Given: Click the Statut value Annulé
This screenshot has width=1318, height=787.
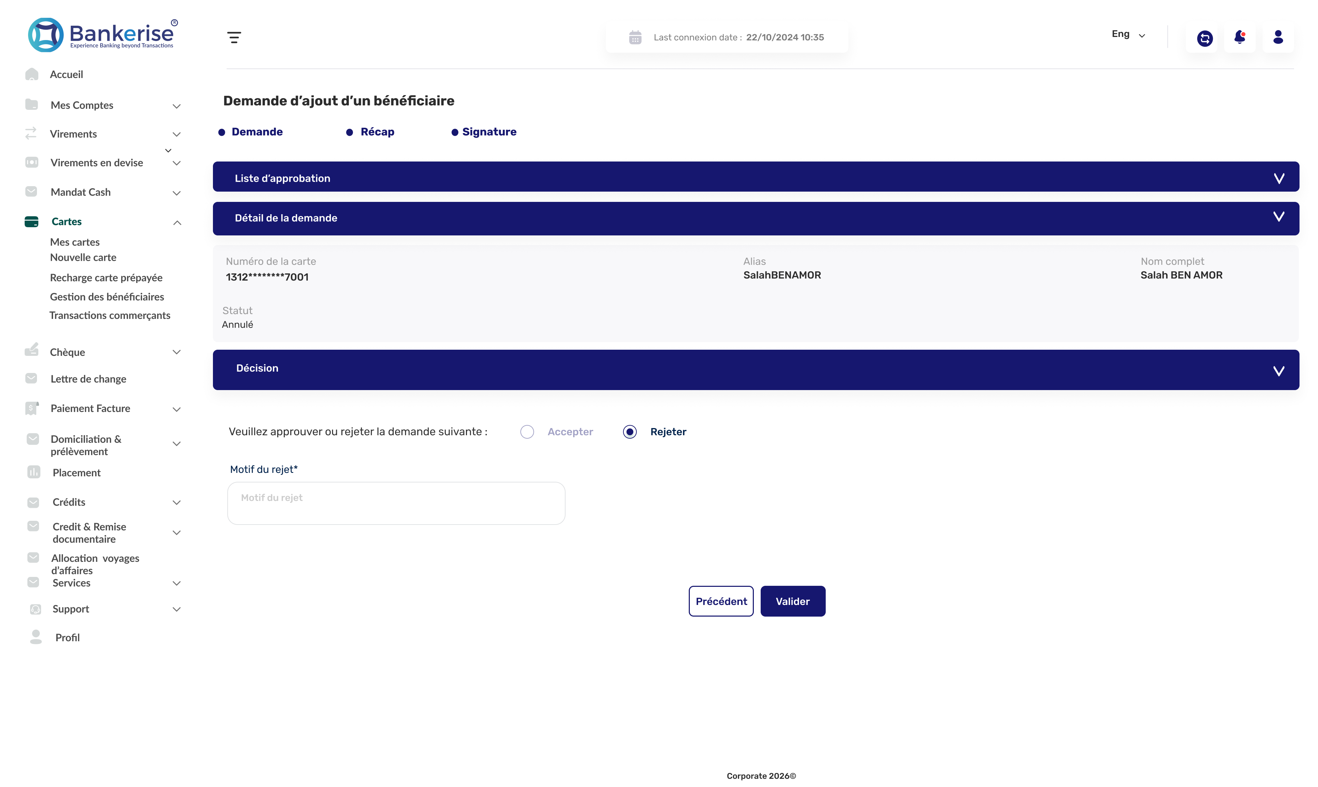Looking at the screenshot, I should [237, 324].
